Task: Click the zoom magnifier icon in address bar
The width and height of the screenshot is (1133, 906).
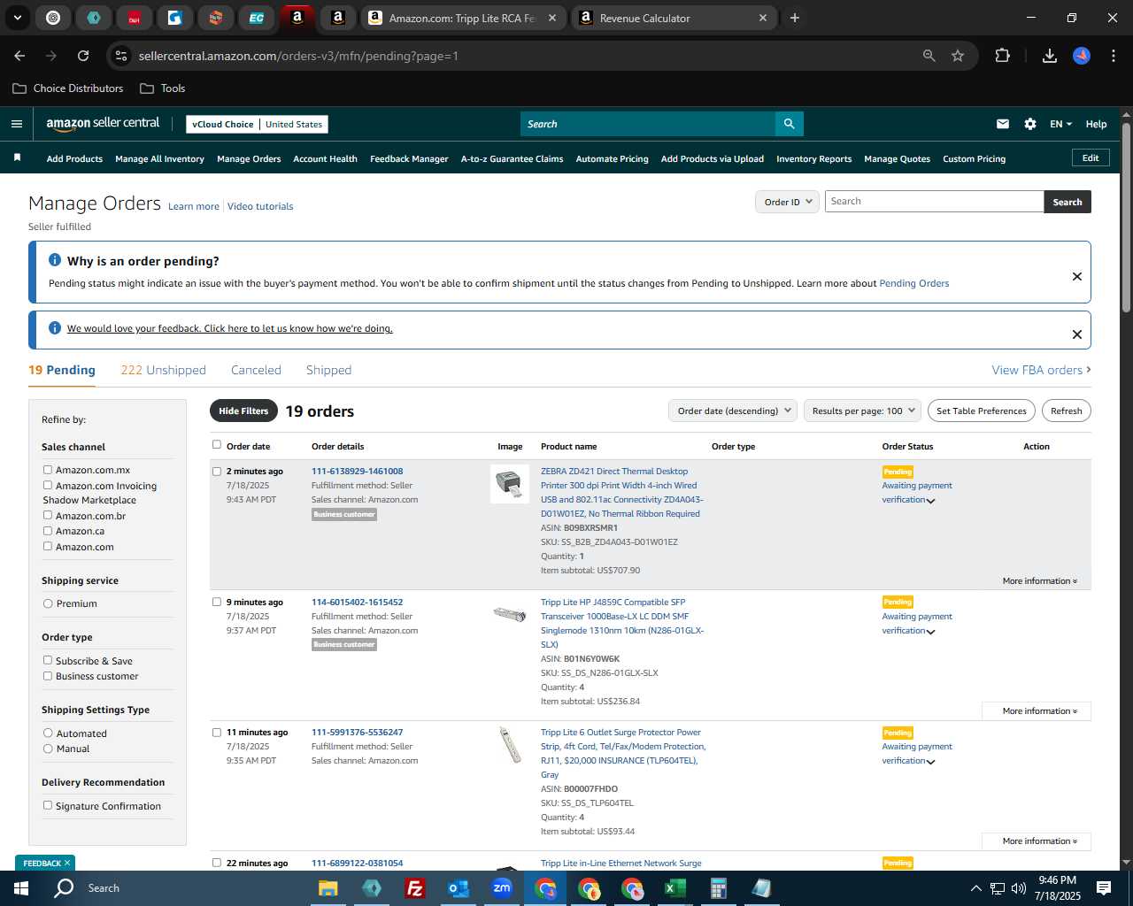Action: 929,56
